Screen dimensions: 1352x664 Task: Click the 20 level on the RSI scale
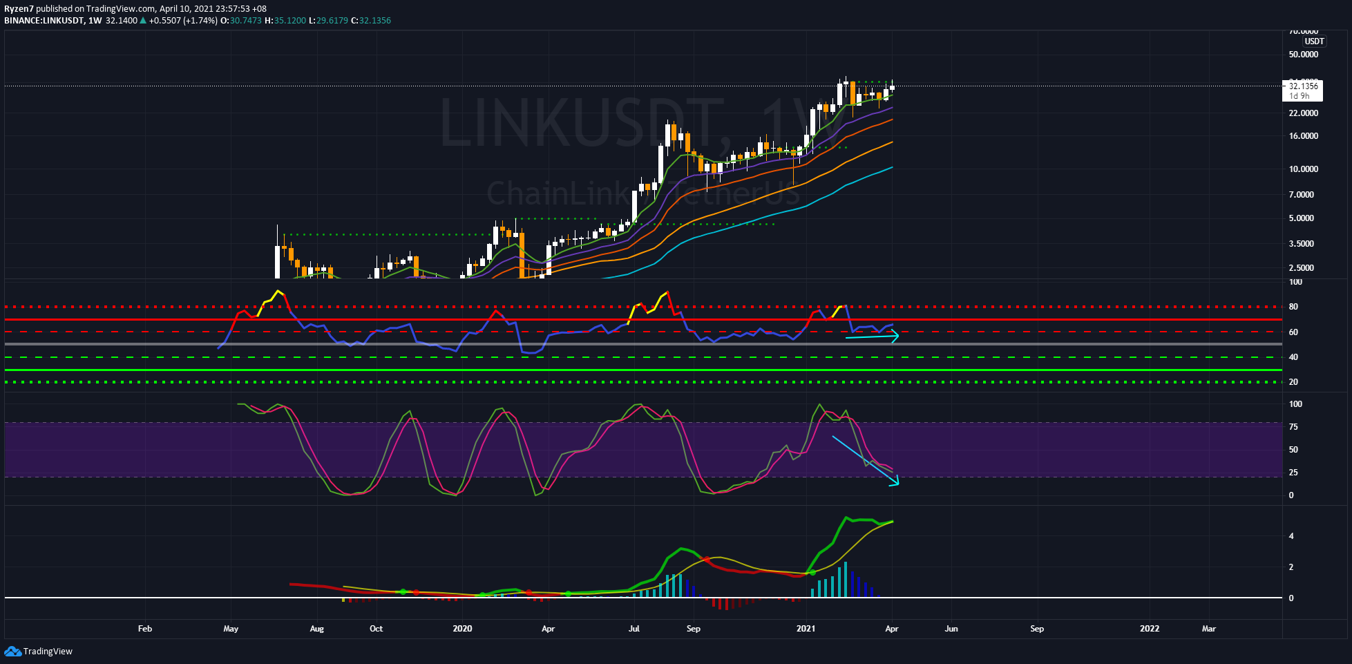[x=1293, y=382]
